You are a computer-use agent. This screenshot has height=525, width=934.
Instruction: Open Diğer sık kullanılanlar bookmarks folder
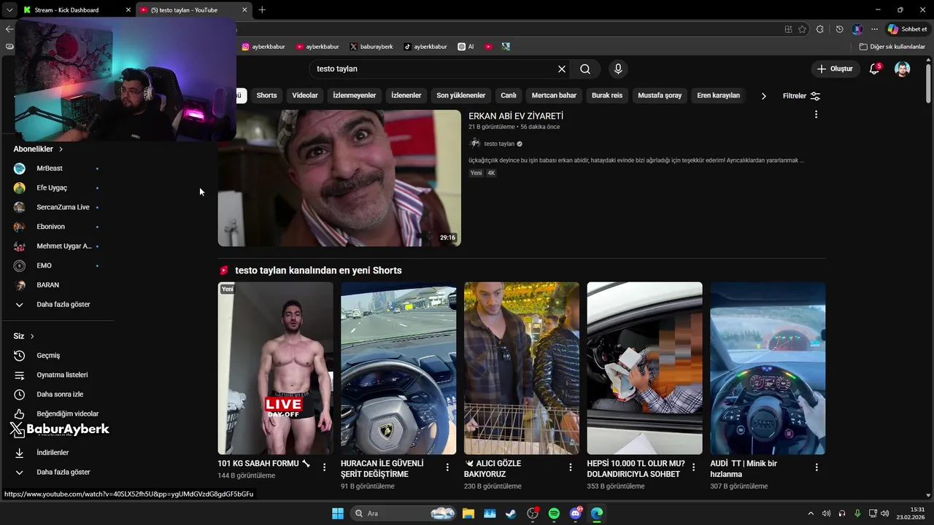tap(892, 47)
